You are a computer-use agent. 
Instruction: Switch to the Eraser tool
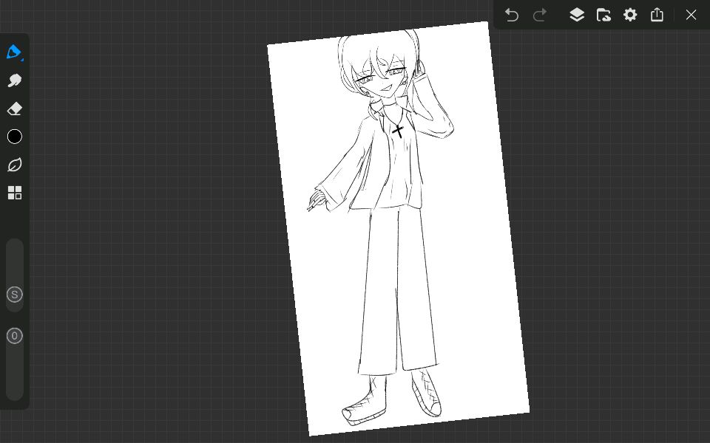click(15, 109)
